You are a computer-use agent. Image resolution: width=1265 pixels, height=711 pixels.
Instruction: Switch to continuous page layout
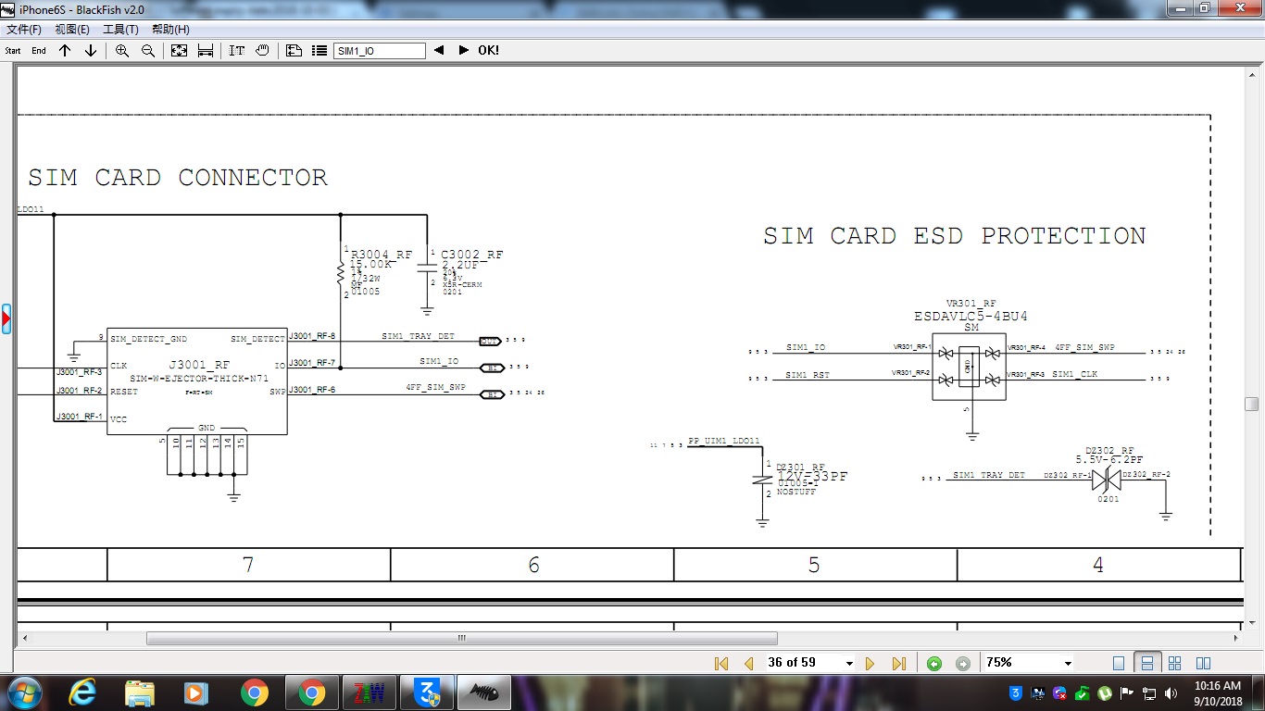click(x=1146, y=663)
